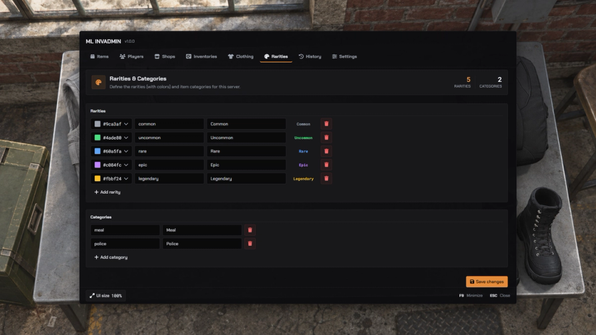This screenshot has width=596, height=335.
Task: Open the History tab
Action: (310, 56)
